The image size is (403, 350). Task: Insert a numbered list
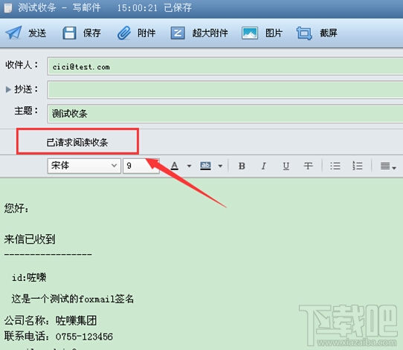[x=357, y=166]
